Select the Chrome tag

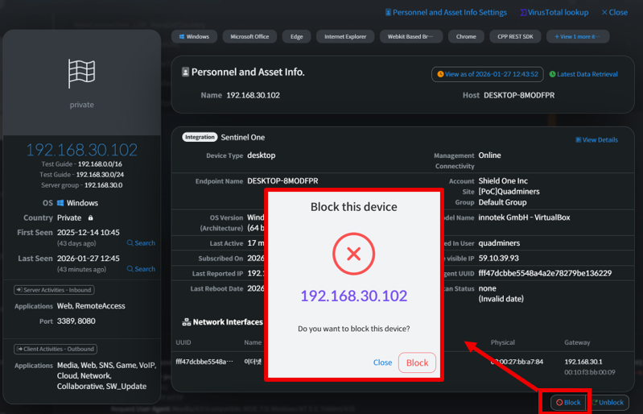466,37
